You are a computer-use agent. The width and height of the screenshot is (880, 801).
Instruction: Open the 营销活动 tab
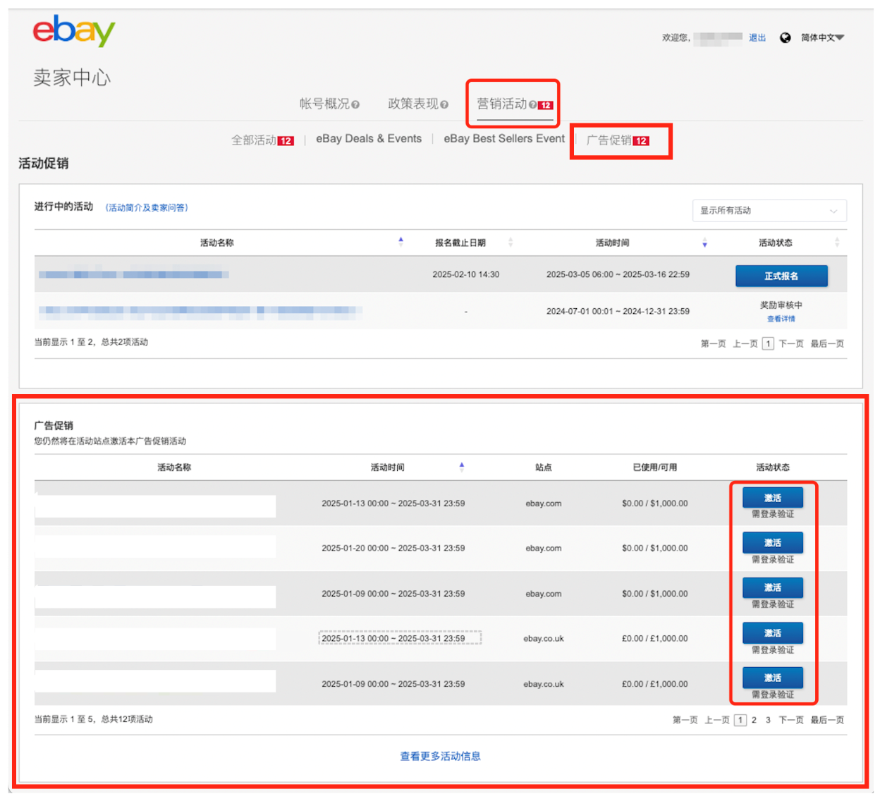[502, 104]
